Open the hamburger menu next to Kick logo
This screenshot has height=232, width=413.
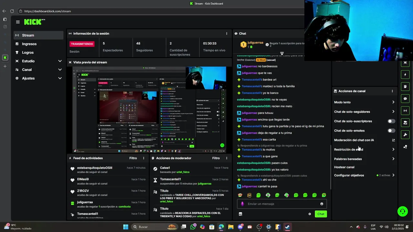(x=18, y=22)
